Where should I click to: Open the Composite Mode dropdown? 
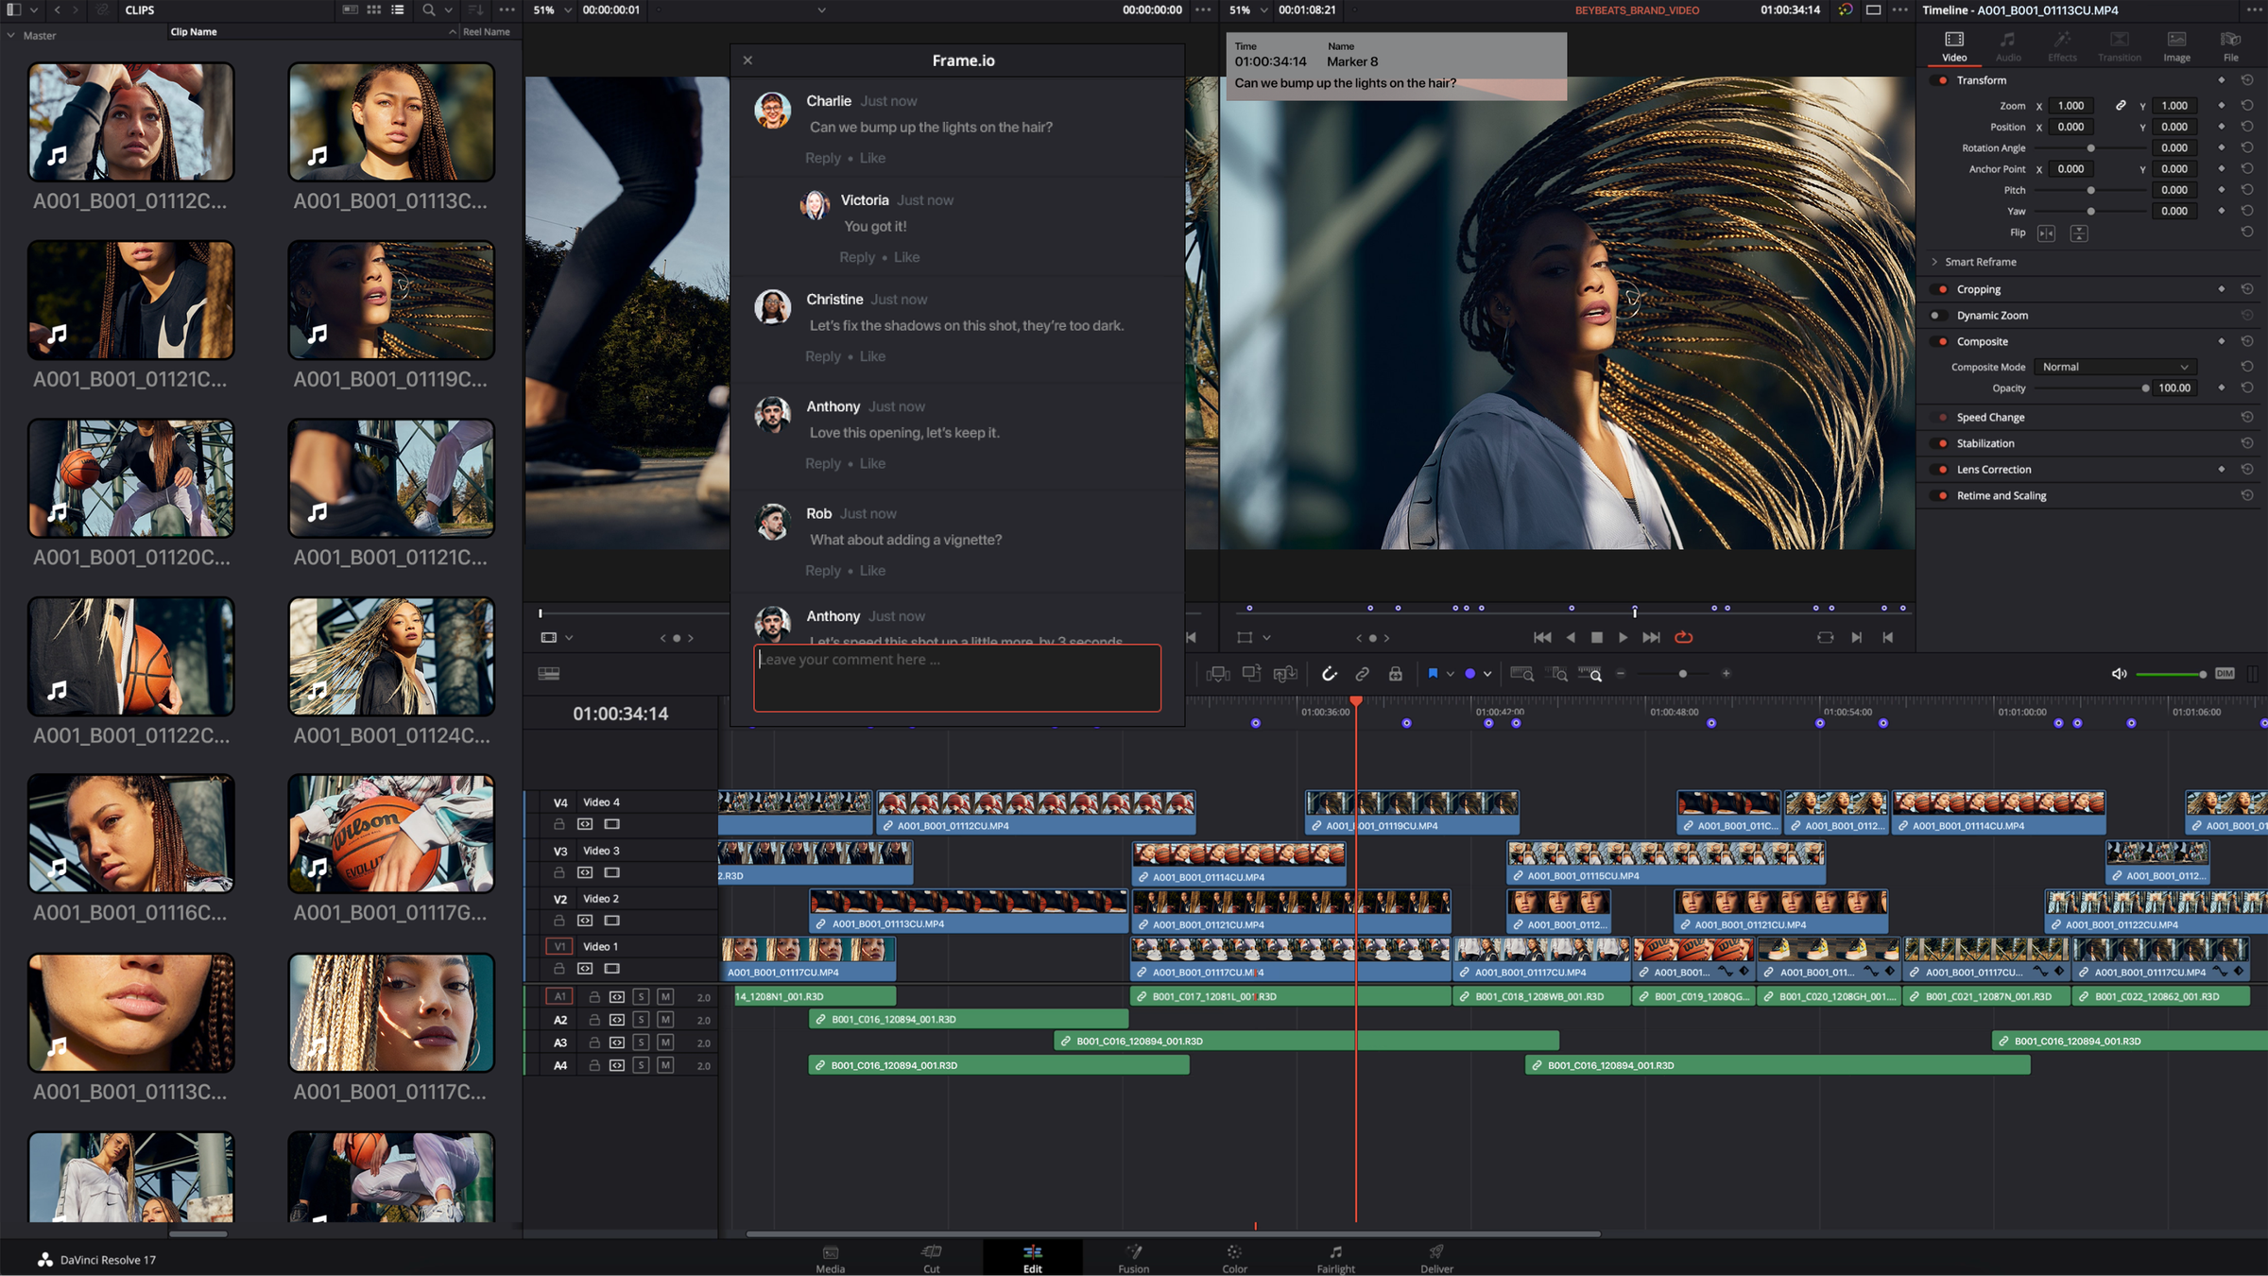click(x=2115, y=367)
